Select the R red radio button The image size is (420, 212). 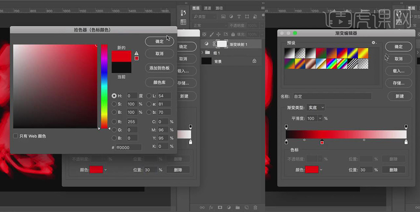coord(114,122)
